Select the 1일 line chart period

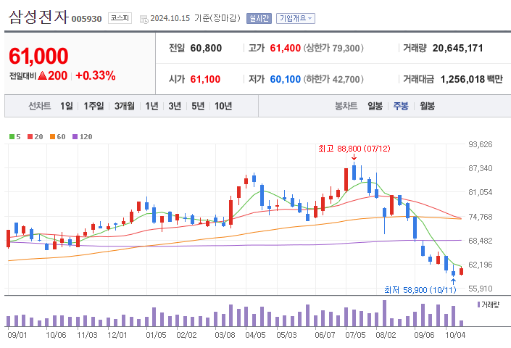pyautogui.click(x=67, y=106)
